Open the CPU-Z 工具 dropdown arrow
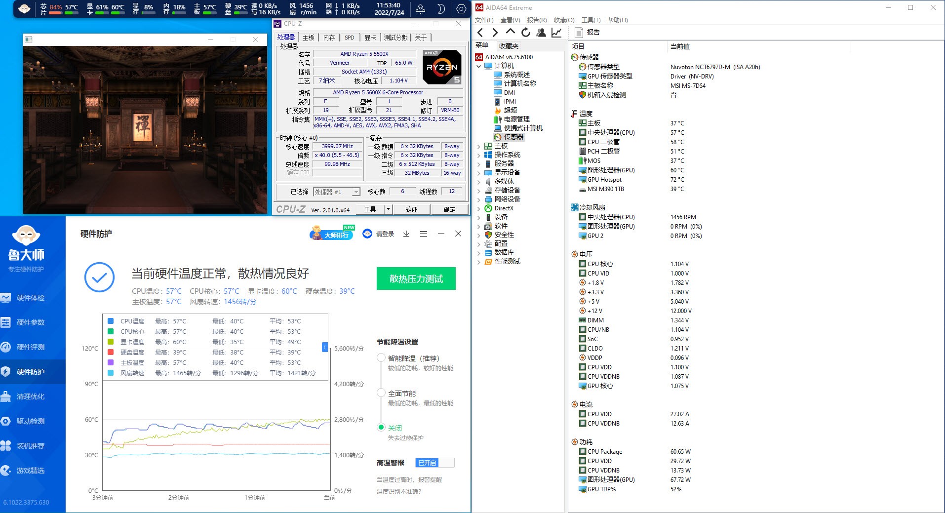Image resolution: width=945 pixels, height=513 pixels. pos(388,209)
